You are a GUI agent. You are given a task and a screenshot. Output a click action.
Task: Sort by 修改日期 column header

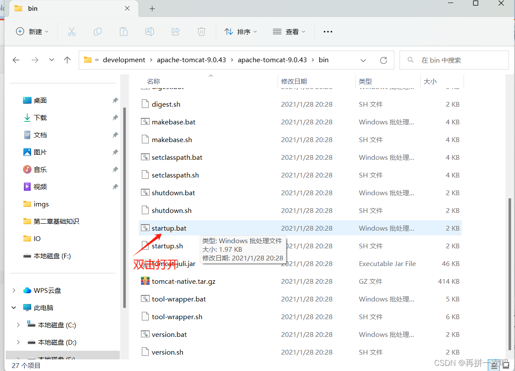pos(294,81)
